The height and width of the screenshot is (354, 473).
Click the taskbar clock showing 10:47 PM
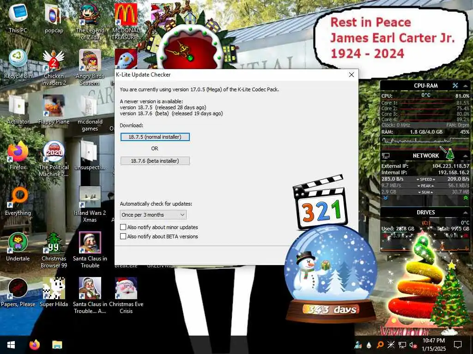433,345
